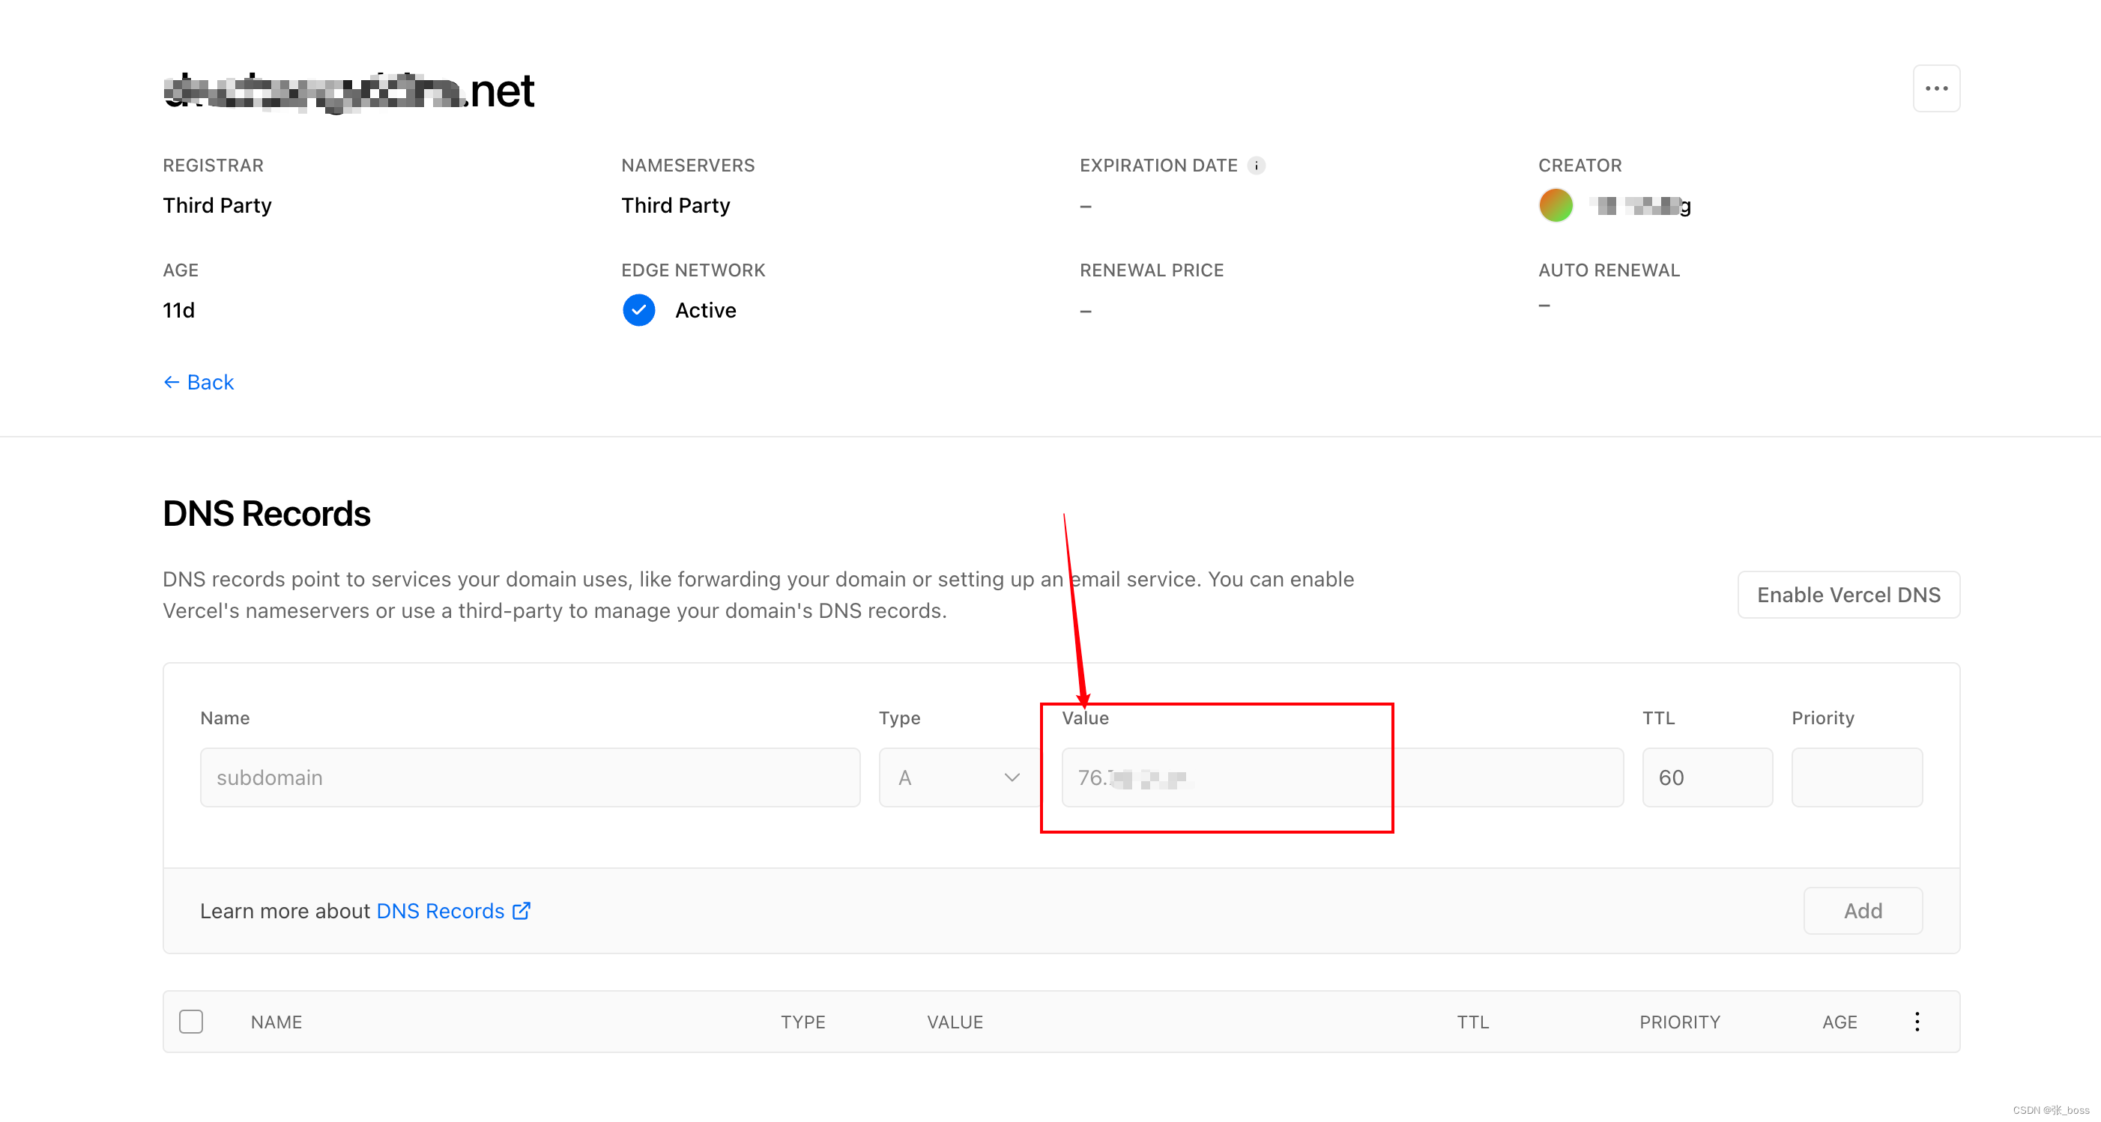Screen dimensions: 2101x1122
Task: Click the TTL field showing 60
Action: 1706,777
